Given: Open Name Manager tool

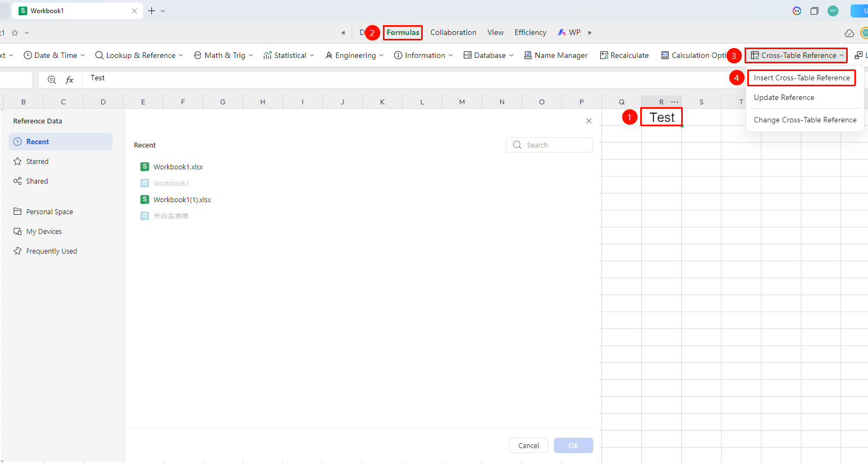Looking at the screenshot, I should tap(556, 55).
